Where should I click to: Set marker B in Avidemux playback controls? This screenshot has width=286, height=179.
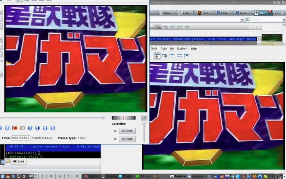[x=22, y=128]
